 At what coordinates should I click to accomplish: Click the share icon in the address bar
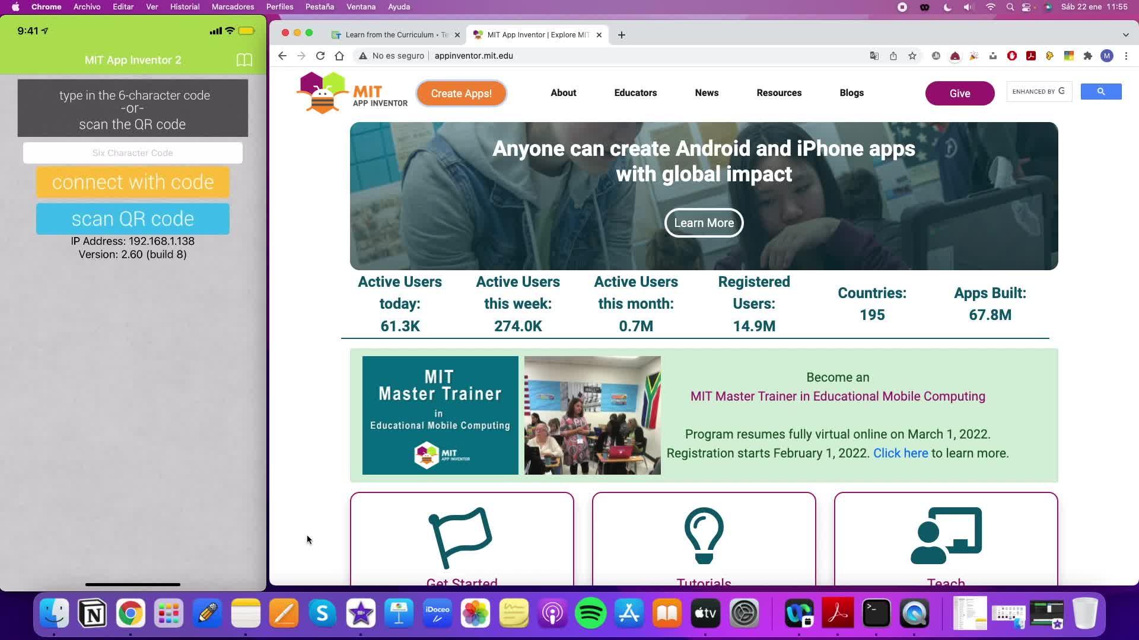[893, 56]
